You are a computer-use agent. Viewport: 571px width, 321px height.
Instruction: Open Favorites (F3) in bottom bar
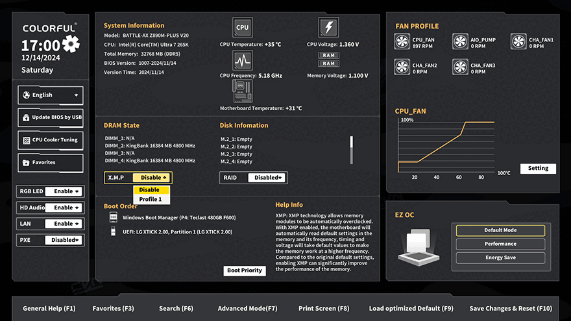pyautogui.click(x=114, y=308)
